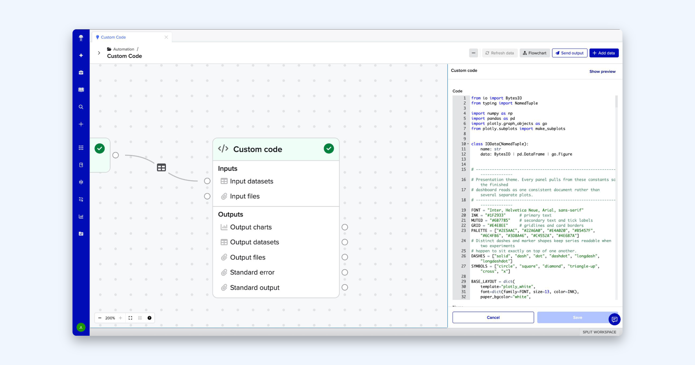Click the Cancel button
Image resolution: width=695 pixels, height=365 pixels.
click(x=493, y=317)
